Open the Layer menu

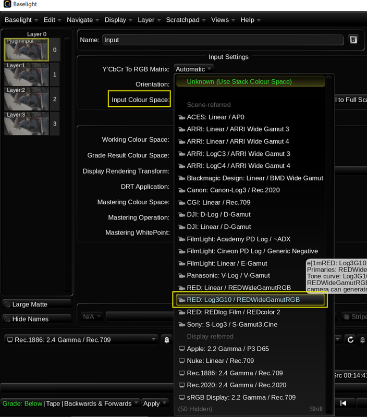[149, 20]
